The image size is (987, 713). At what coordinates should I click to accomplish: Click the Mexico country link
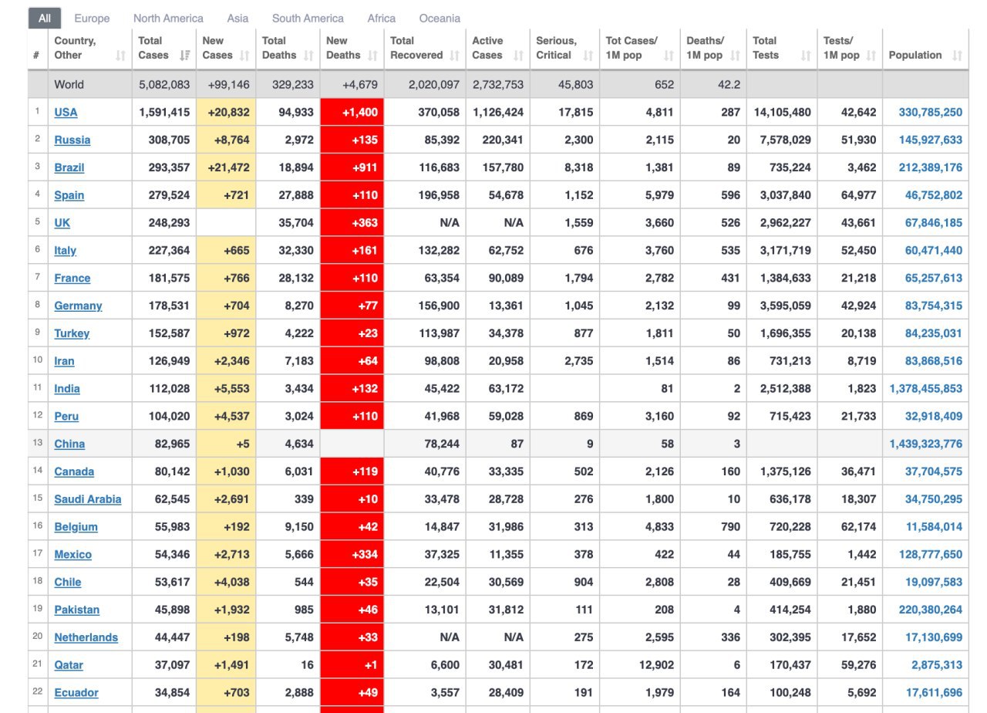pos(72,555)
